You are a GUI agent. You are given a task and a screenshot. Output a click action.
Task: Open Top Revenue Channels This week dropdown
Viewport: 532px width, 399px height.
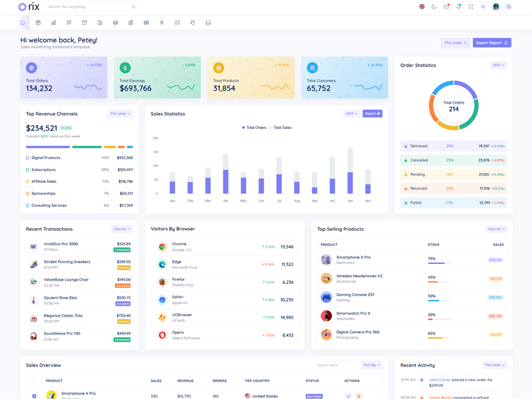click(x=120, y=114)
